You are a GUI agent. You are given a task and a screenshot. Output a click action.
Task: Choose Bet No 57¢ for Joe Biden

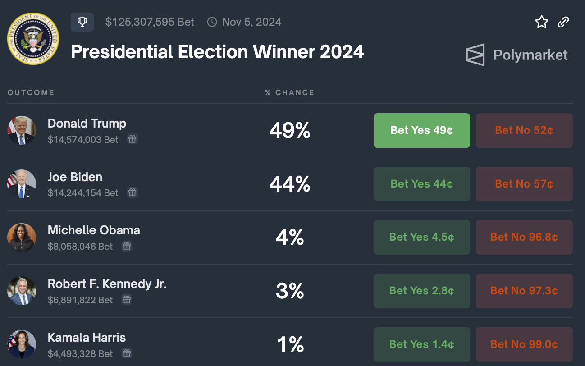coord(524,184)
